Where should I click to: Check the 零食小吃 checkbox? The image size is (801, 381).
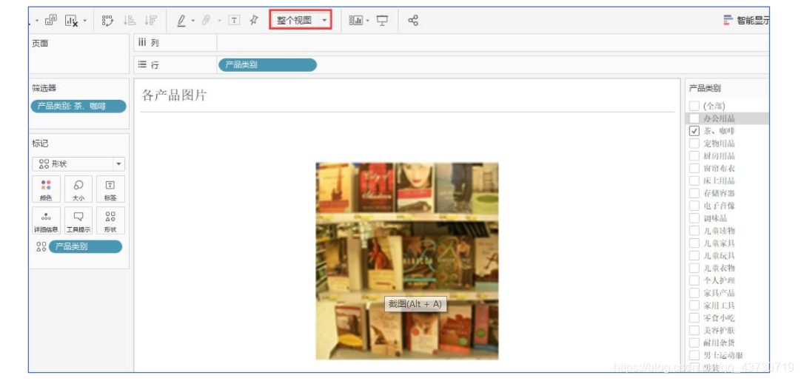[694, 317]
